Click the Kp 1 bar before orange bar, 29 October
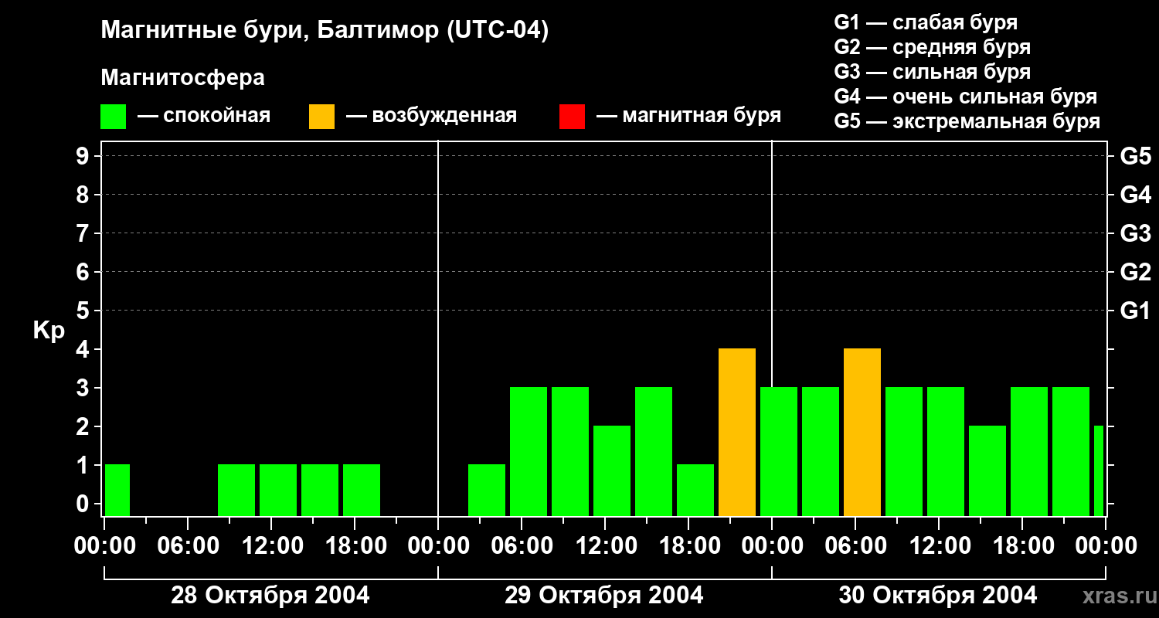The height and width of the screenshot is (618, 1159). point(695,491)
